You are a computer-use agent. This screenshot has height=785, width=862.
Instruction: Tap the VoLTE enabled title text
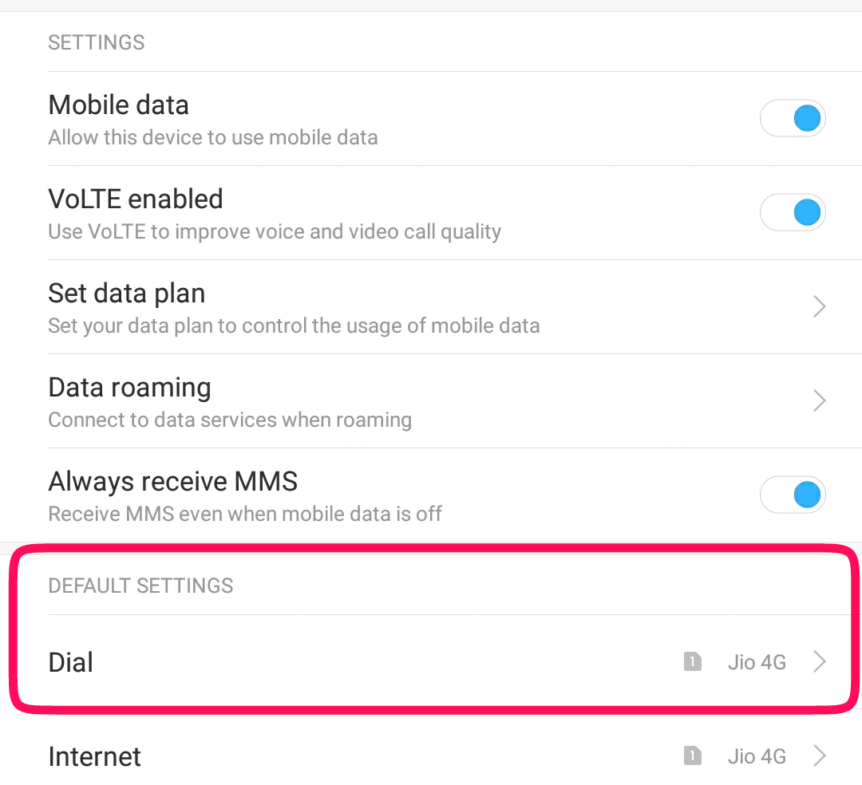[136, 199]
